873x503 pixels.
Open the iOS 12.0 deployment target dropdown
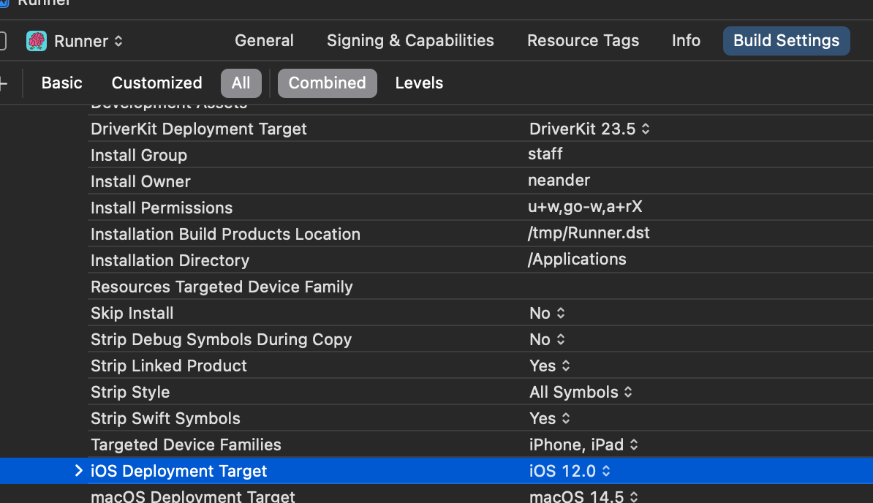[x=570, y=472]
